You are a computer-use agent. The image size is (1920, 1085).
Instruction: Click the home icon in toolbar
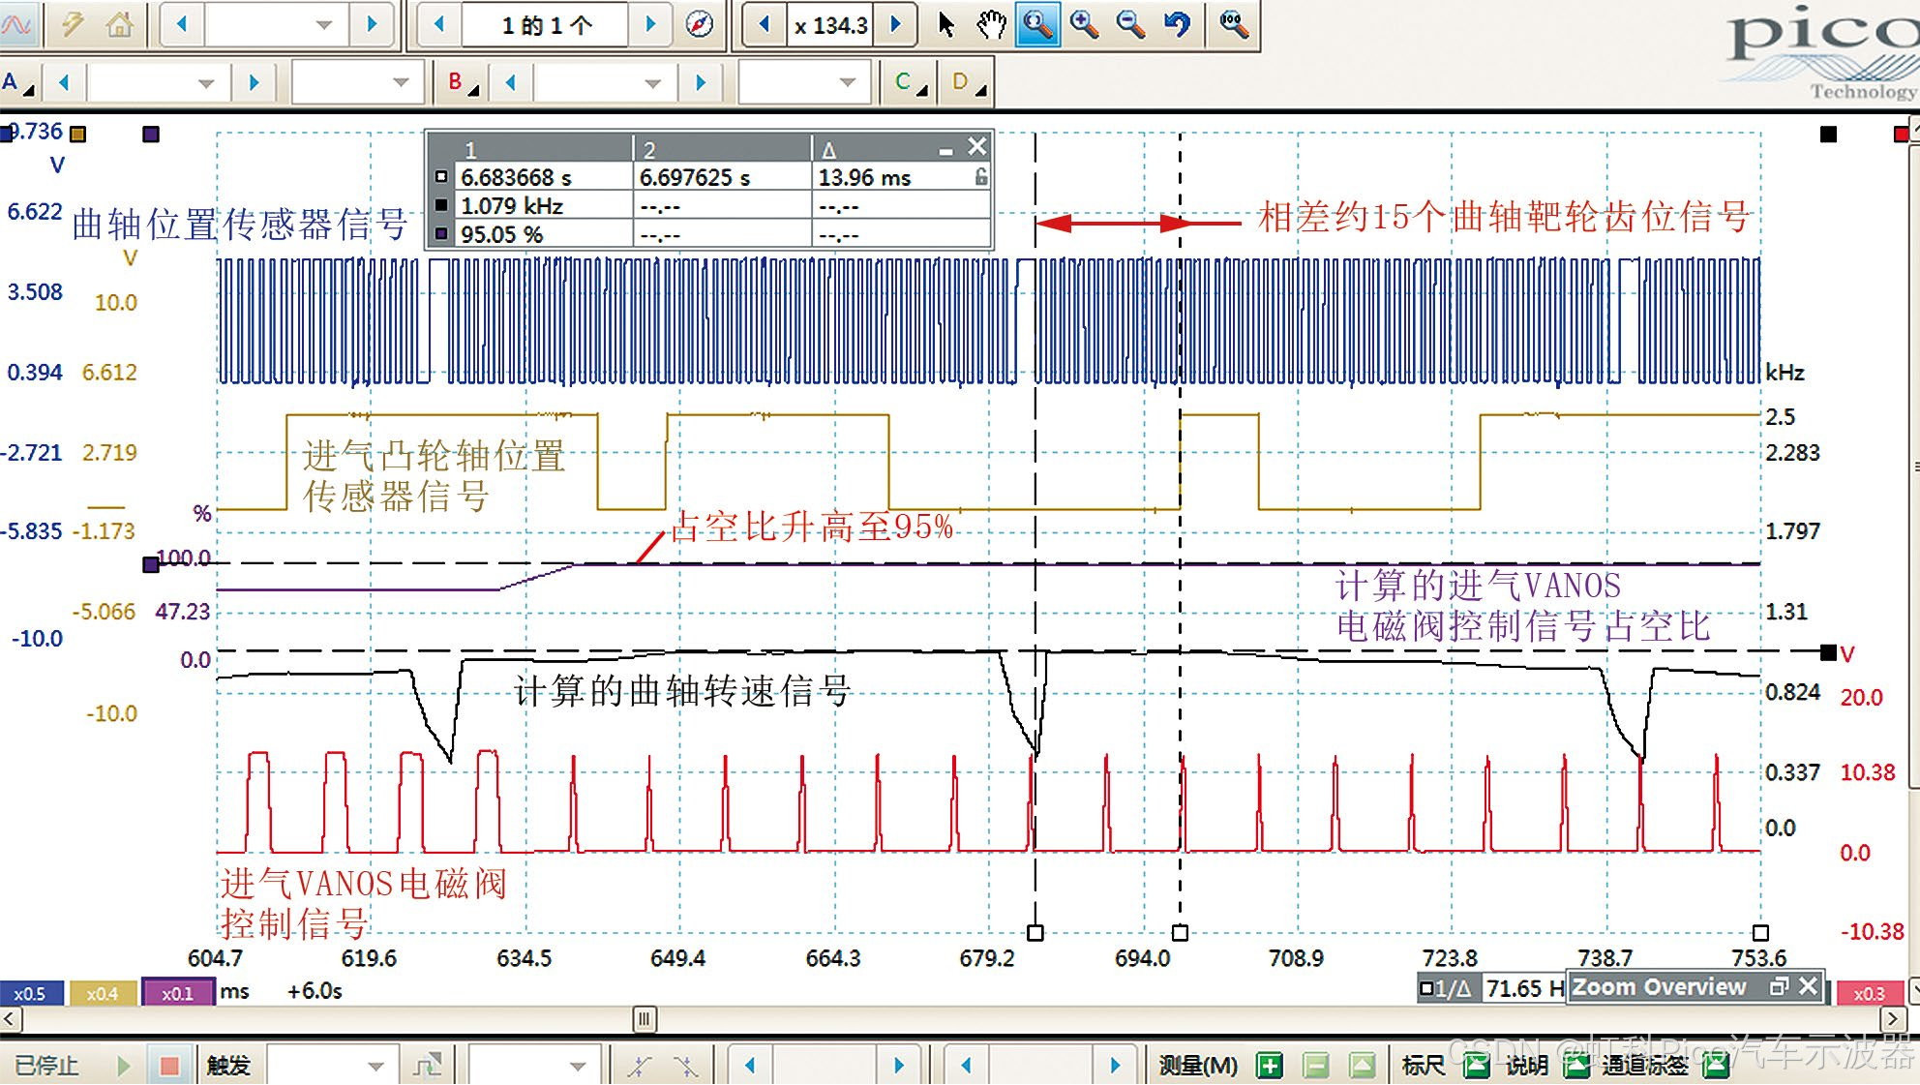(120, 24)
